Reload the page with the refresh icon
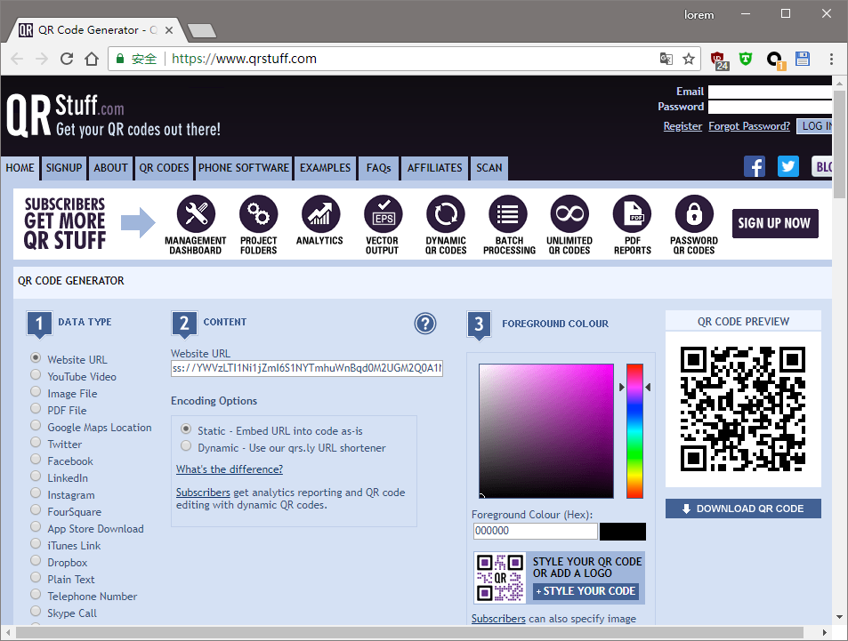Viewport: 848px width, 641px height. point(67,59)
